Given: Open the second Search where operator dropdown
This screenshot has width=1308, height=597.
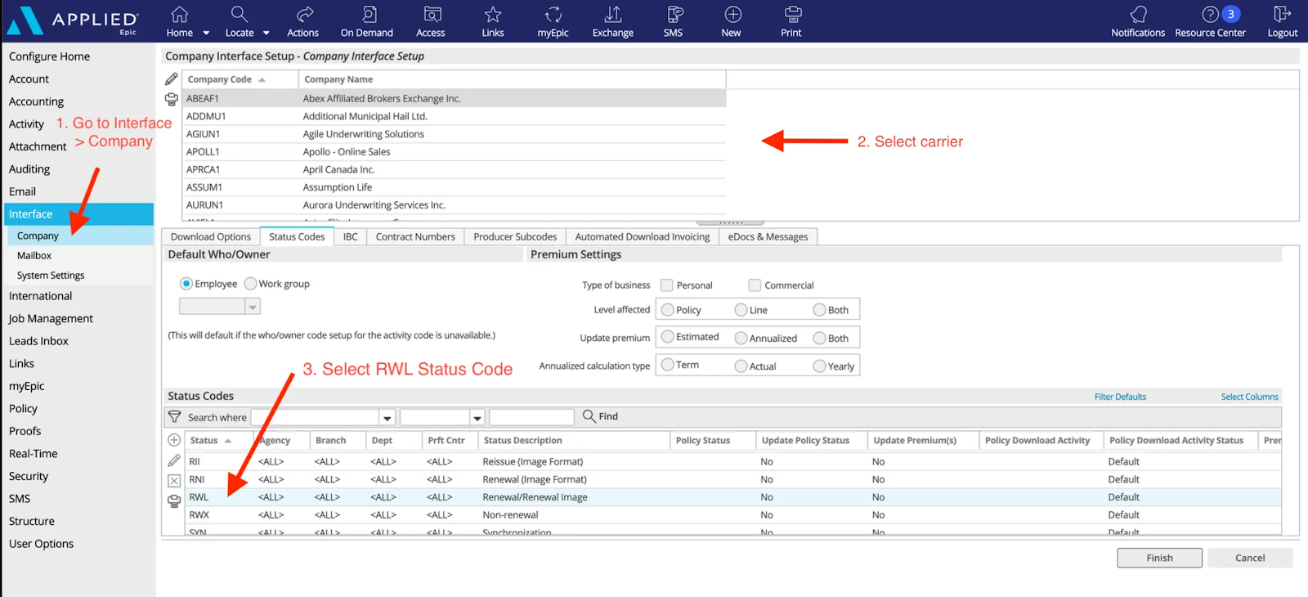Looking at the screenshot, I should (x=477, y=417).
